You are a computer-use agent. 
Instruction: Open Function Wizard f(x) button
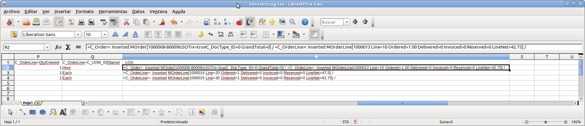(x=58, y=47)
